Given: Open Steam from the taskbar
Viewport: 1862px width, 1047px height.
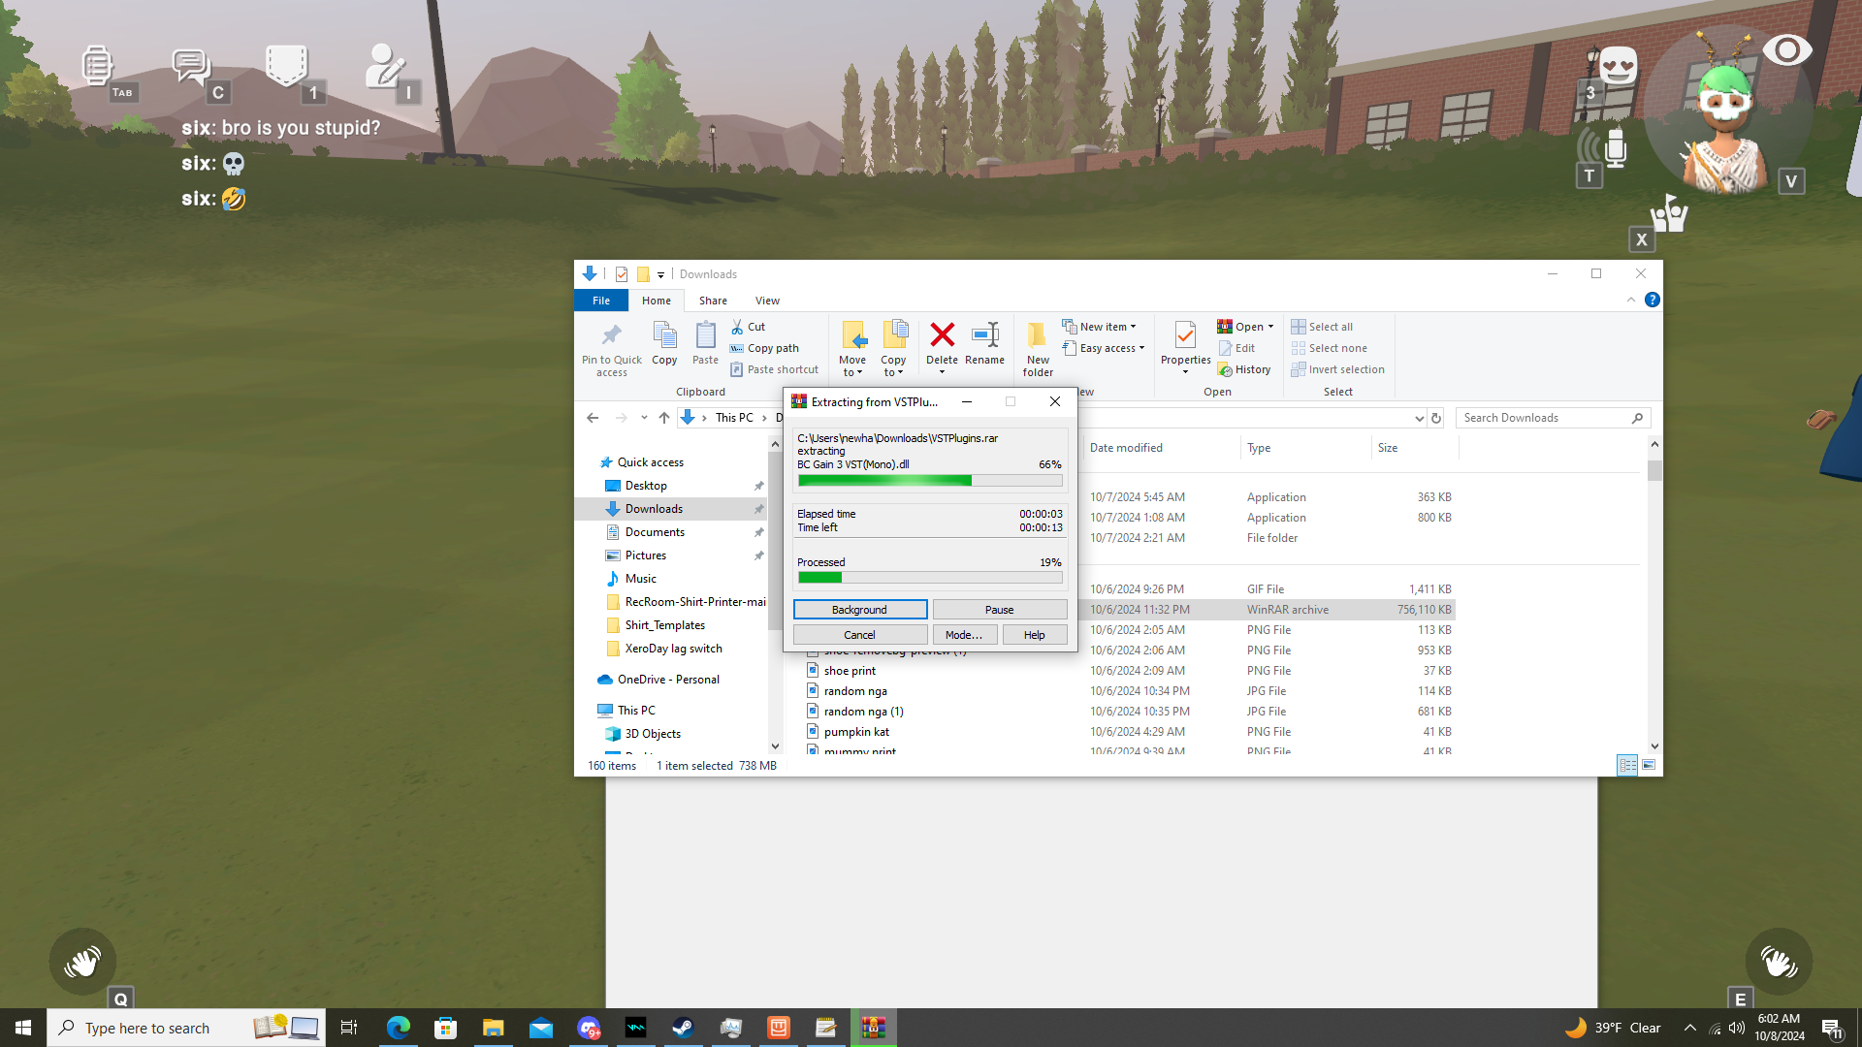Looking at the screenshot, I should pos(683,1028).
